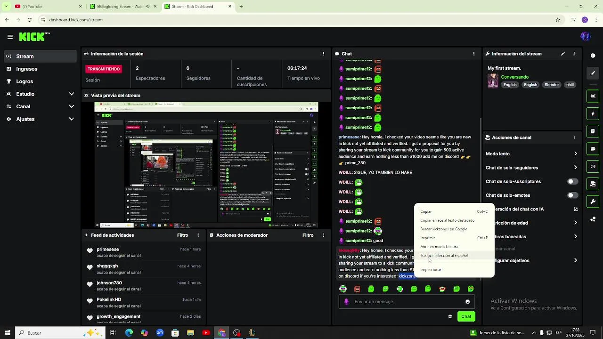Open File Explorer from taskbar
This screenshot has width=603, height=339.
point(190,333)
